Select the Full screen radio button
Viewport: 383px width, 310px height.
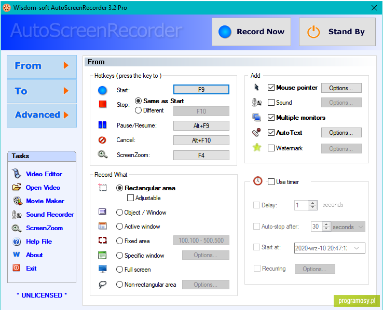(x=119, y=270)
